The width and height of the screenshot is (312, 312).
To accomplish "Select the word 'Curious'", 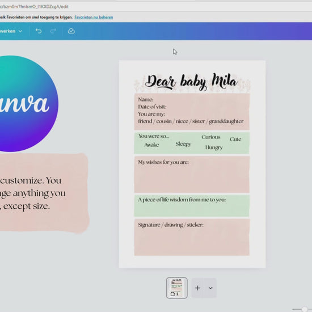I will tap(210, 137).
